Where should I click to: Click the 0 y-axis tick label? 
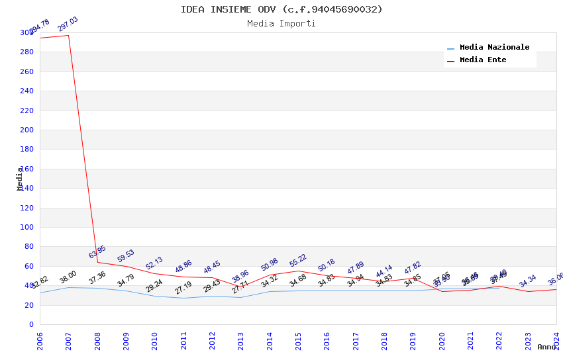point(31,324)
